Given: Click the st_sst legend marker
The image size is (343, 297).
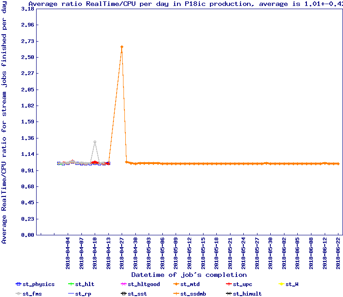Looking at the screenshot, I should (x=123, y=294).
